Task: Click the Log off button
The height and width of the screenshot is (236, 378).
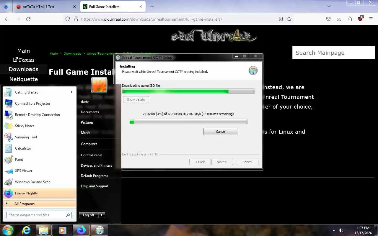Action: [x=89, y=215]
